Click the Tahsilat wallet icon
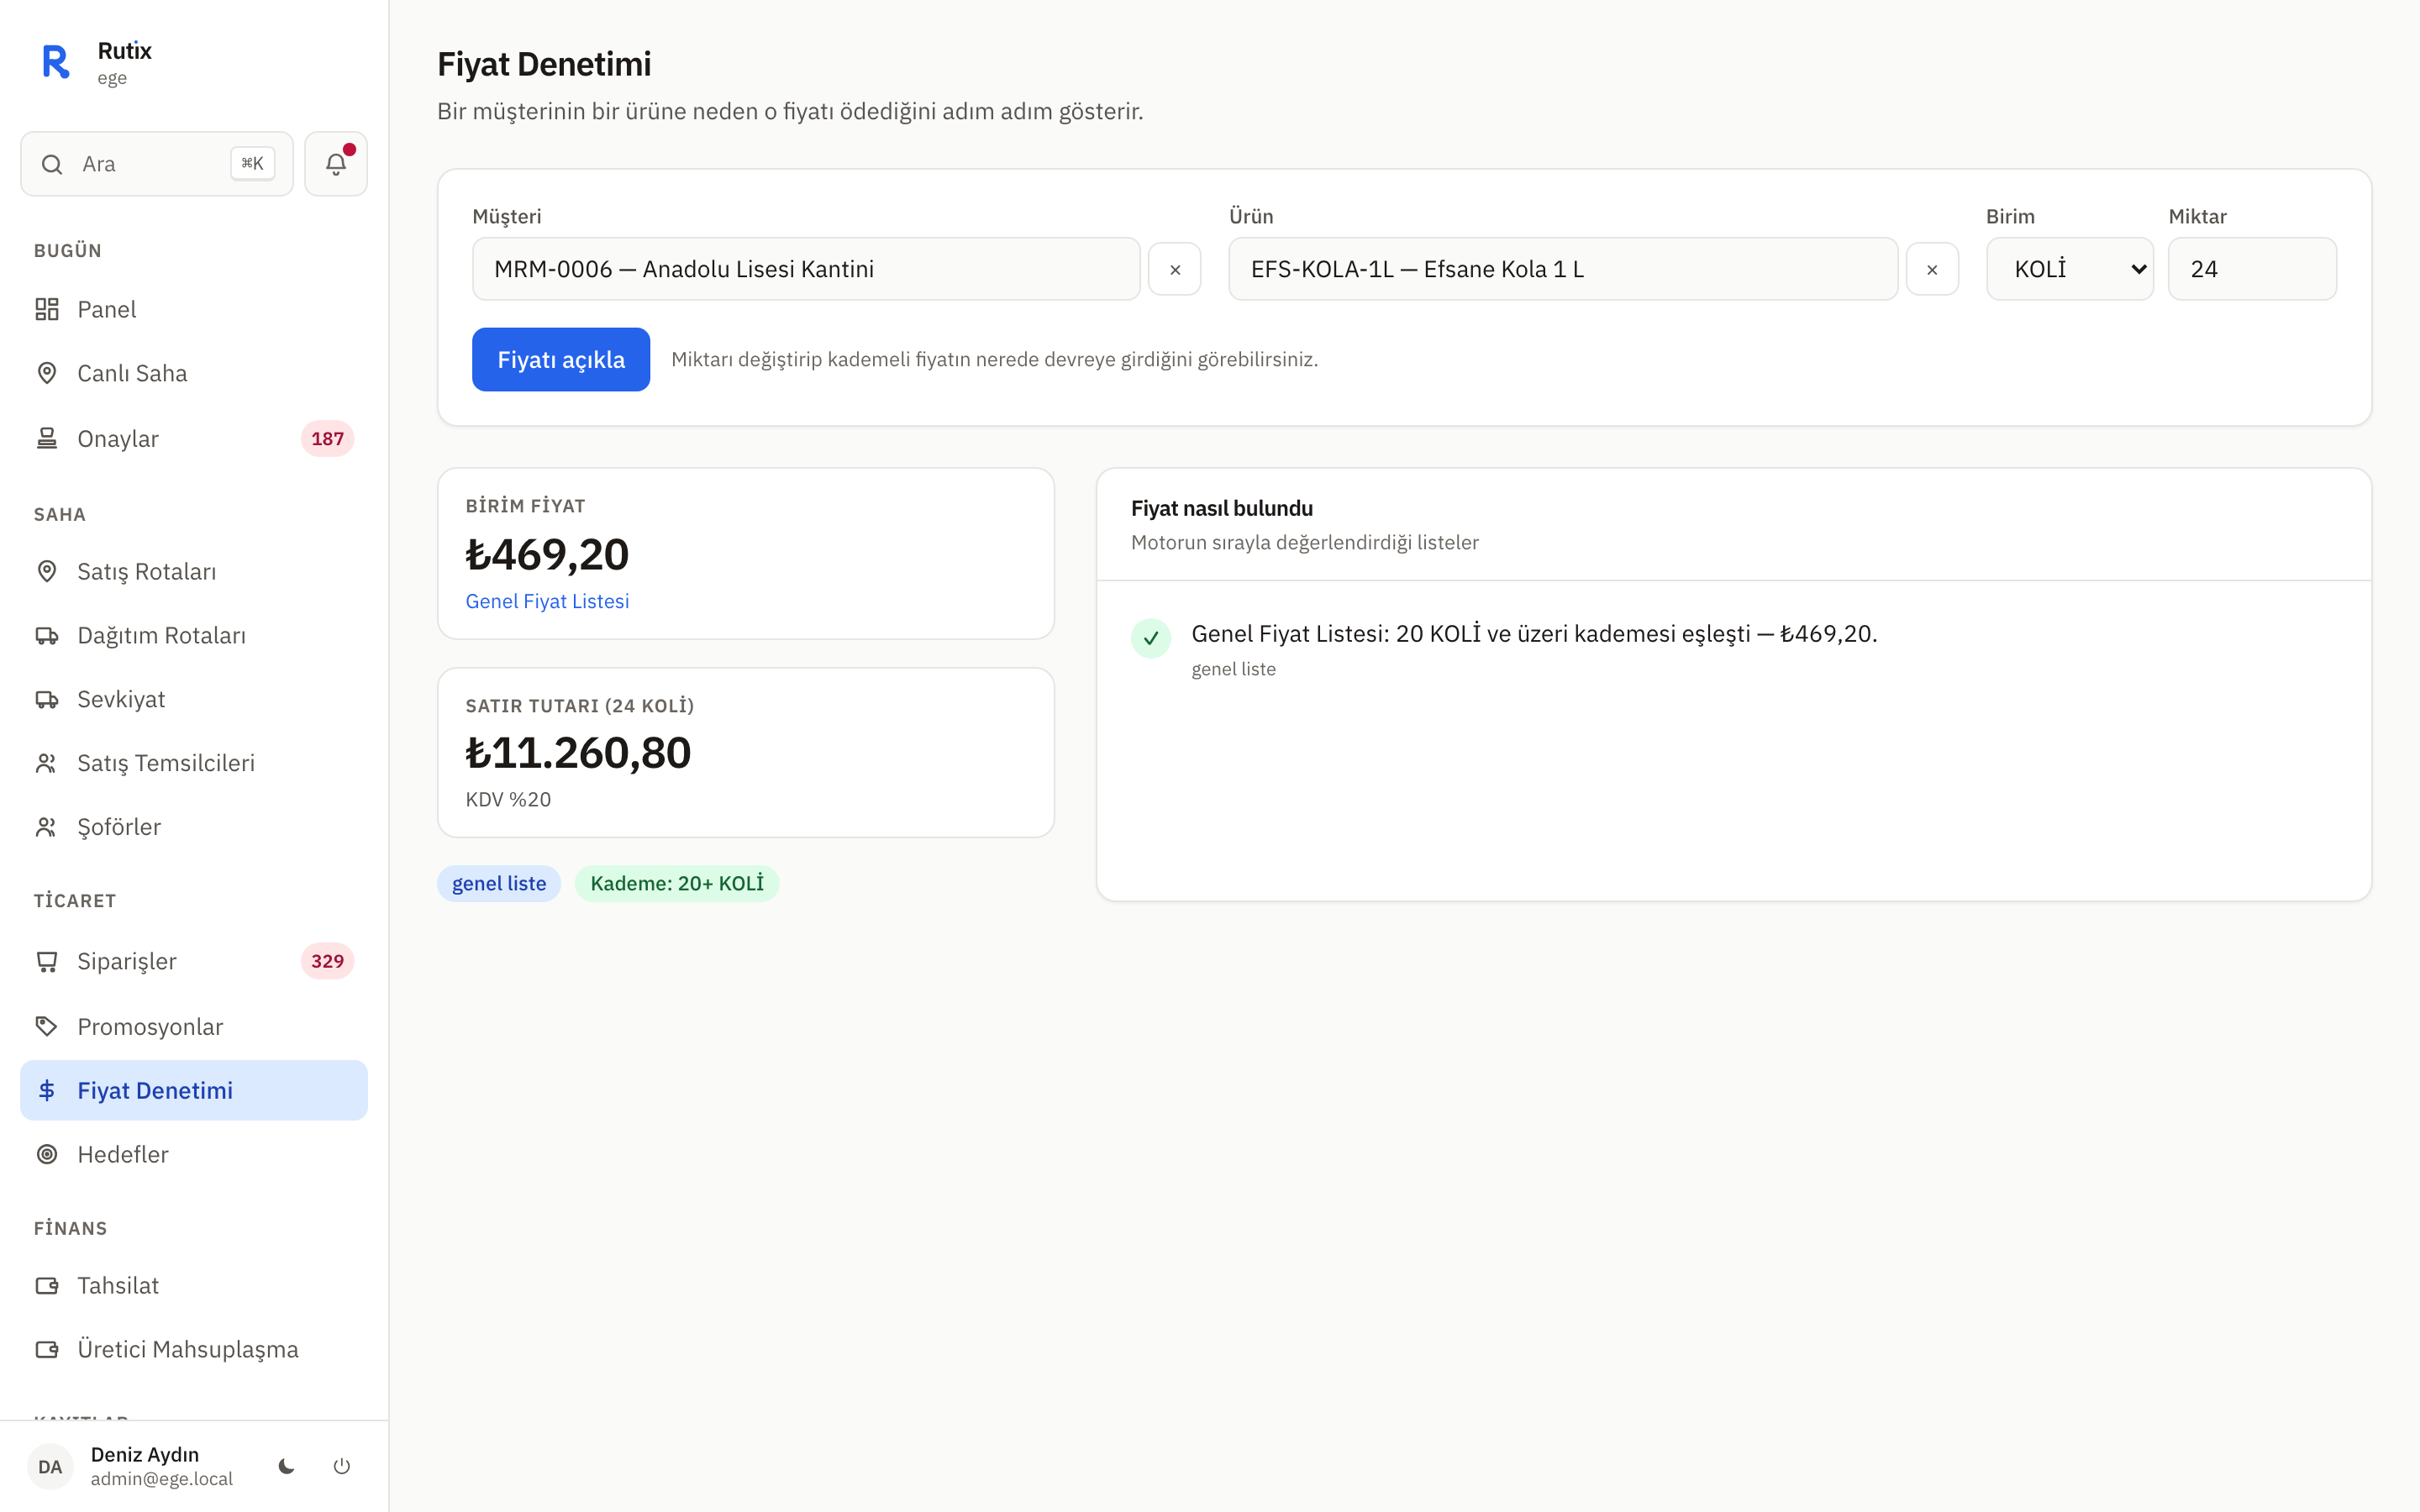 tap(47, 1285)
